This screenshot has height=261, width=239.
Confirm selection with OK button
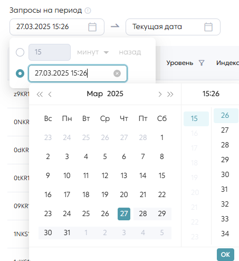click(225, 255)
